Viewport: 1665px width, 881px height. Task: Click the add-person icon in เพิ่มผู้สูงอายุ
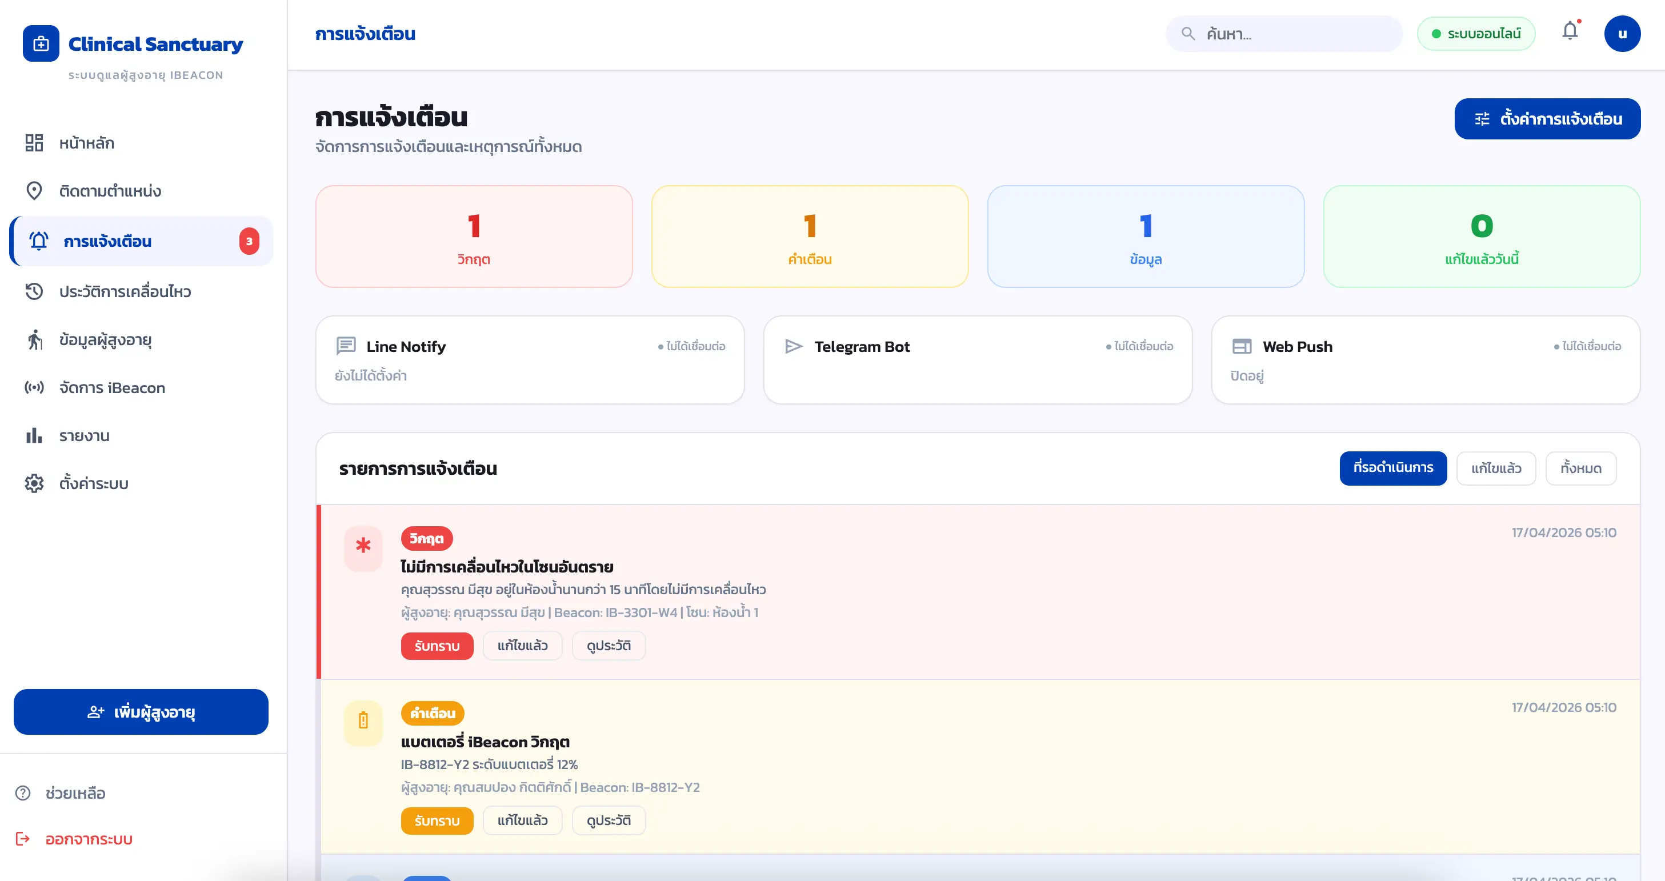(95, 712)
